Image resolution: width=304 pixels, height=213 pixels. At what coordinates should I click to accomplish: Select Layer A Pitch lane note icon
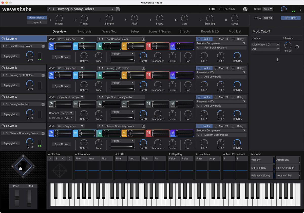click(x=100, y=46)
